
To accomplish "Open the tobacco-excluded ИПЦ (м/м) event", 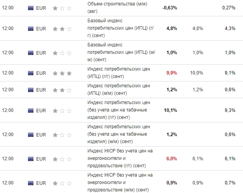I will (119, 135).
